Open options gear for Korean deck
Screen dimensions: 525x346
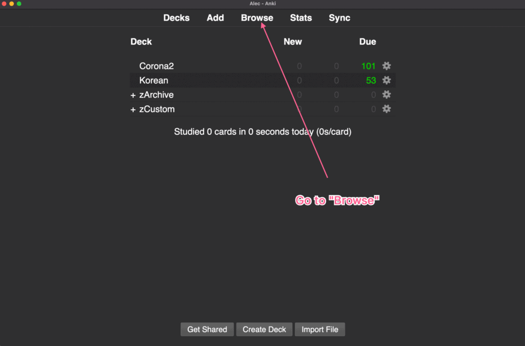[387, 80]
